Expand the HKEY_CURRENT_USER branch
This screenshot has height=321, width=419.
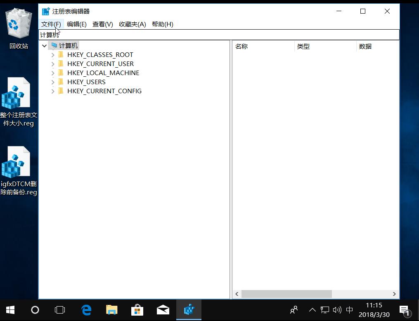(53, 64)
